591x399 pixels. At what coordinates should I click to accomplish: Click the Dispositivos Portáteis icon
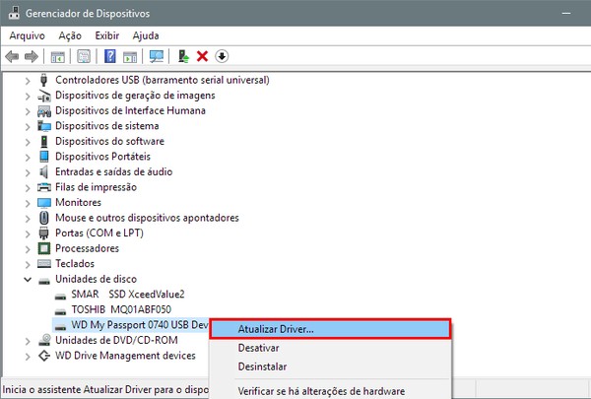[44, 157]
